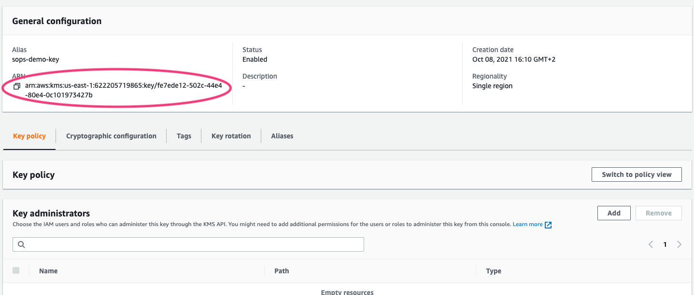Click the external link icon beside Learn more
694x295 pixels.
tap(548, 225)
